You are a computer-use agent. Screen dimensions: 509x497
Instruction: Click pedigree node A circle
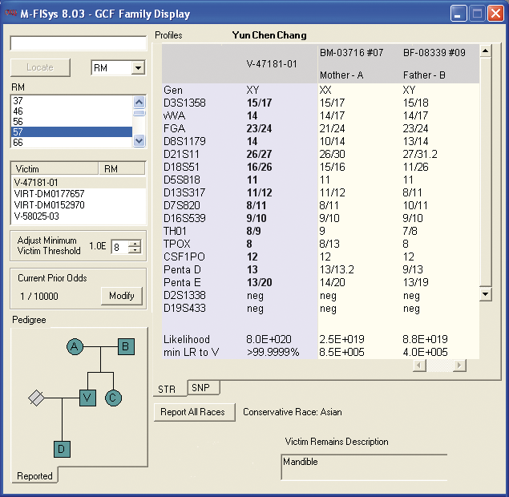(75, 346)
